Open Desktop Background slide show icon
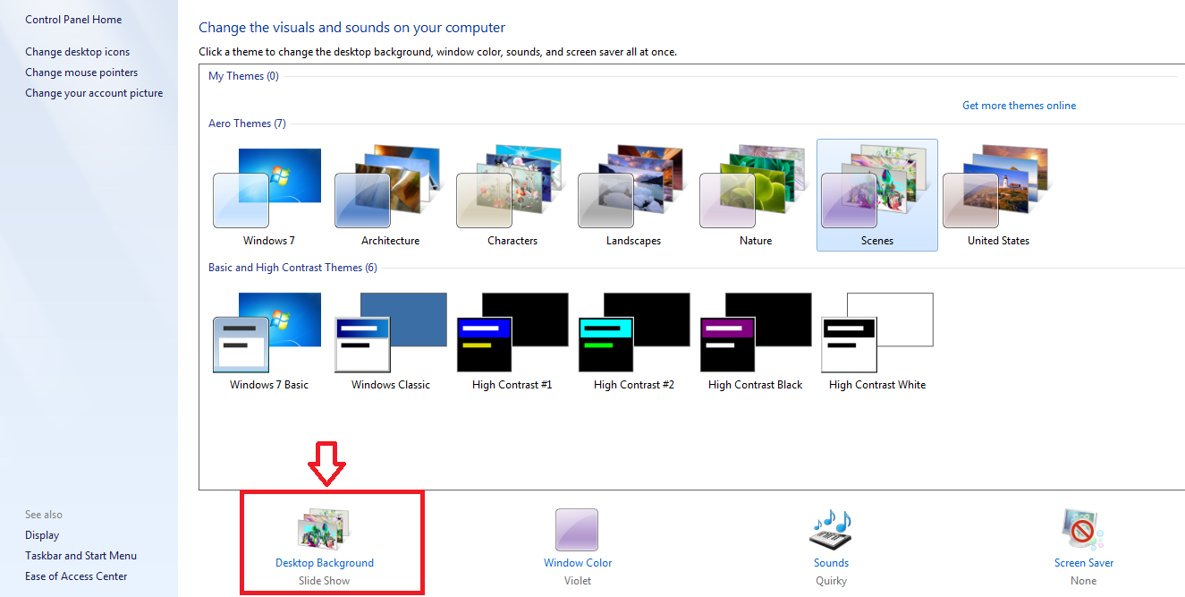 (324, 528)
